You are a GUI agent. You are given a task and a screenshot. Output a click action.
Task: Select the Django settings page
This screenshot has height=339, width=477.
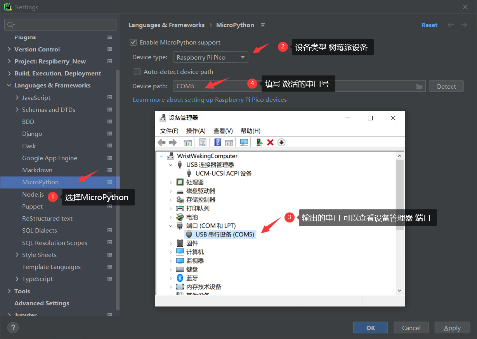coord(32,134)
